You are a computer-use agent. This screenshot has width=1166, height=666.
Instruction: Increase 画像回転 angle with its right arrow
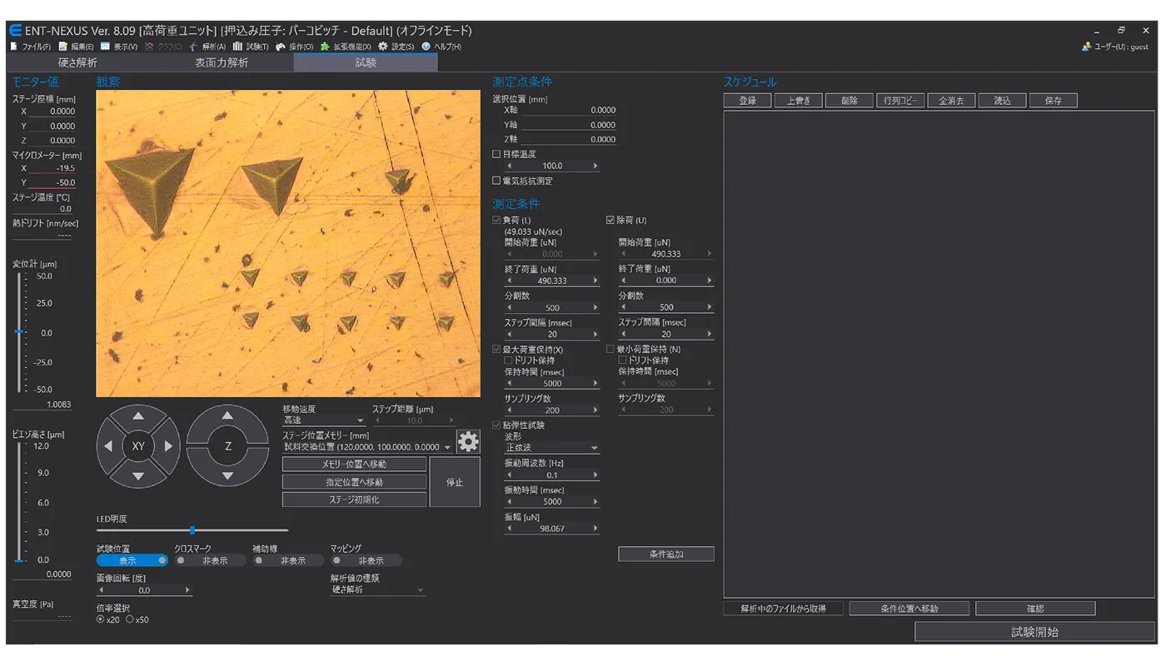tap(187, 590)
